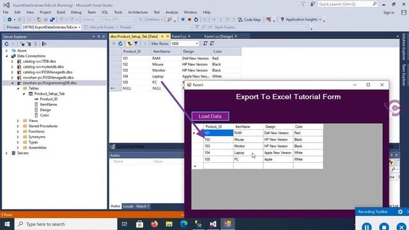Click the filter funnel icon in data toolbar
Image resolution: width=409 pixels, height=230 pixels.
point(136,44)
